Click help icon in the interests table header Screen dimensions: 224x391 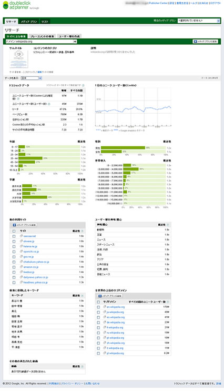coord(168,225)
